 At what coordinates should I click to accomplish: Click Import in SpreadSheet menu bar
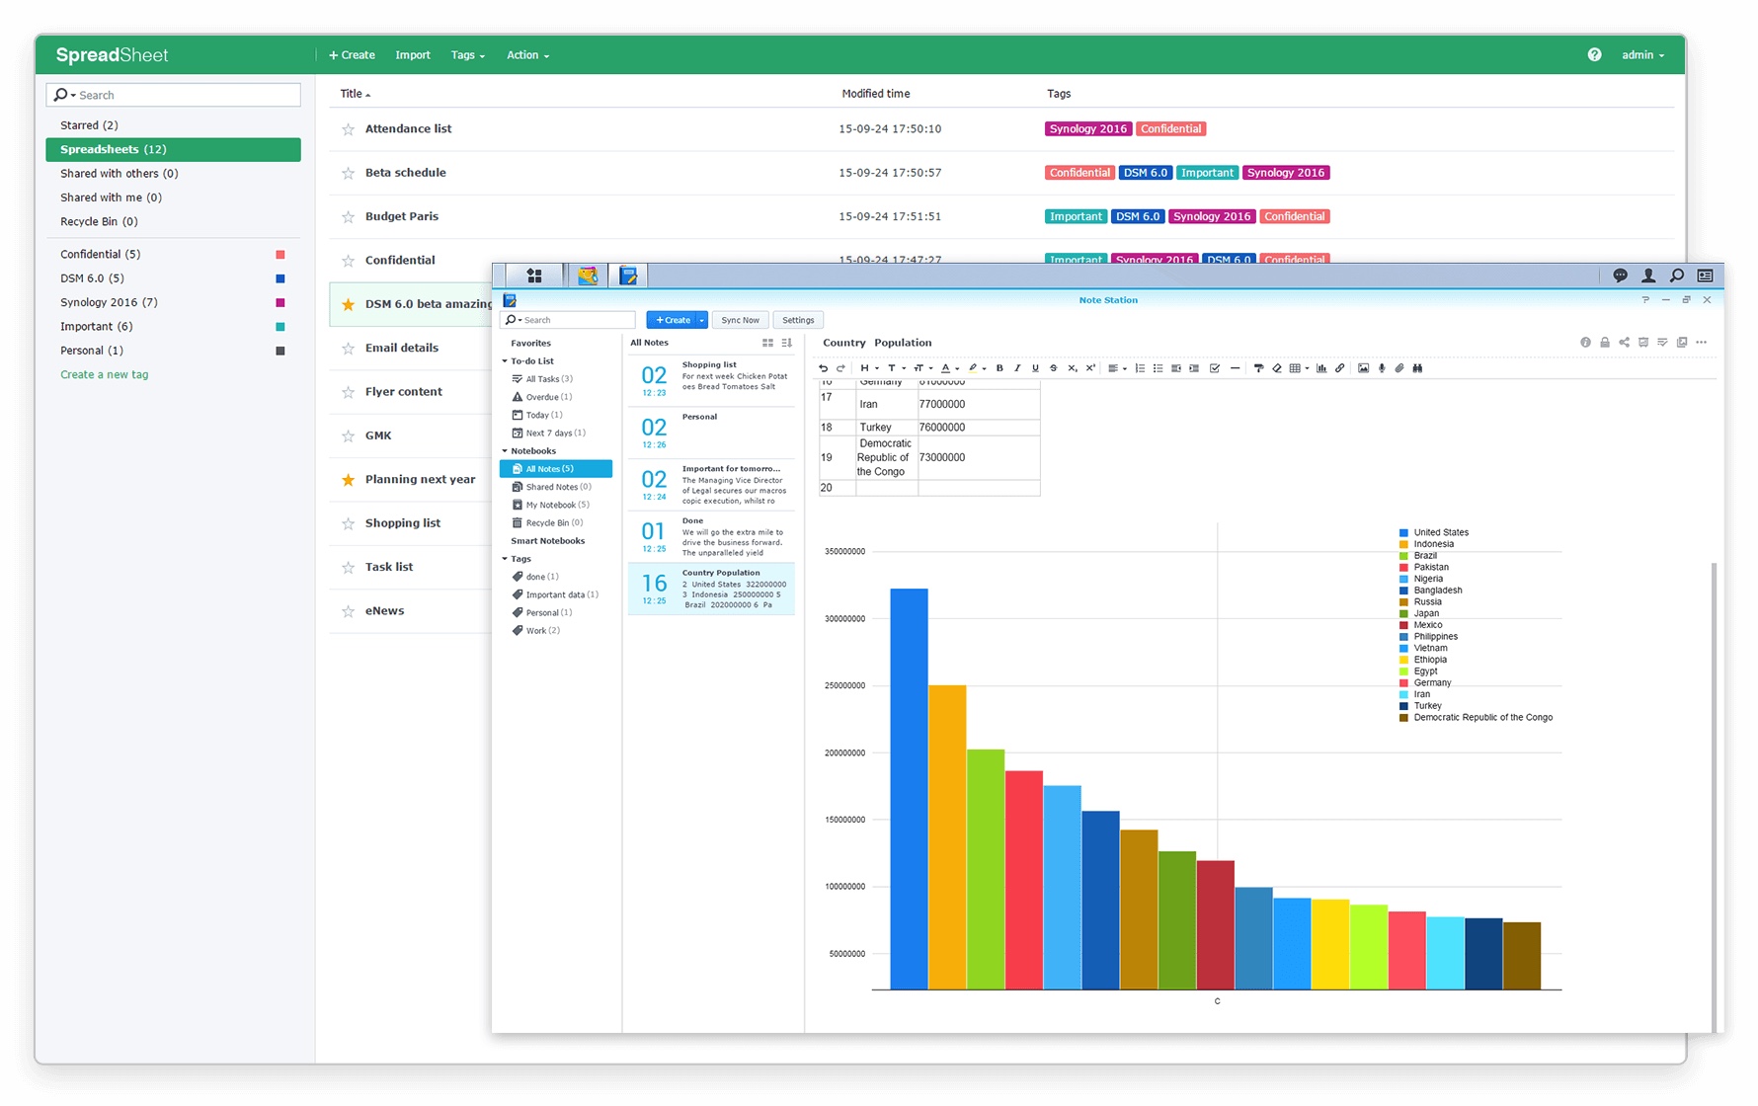[x=413, y=55]
